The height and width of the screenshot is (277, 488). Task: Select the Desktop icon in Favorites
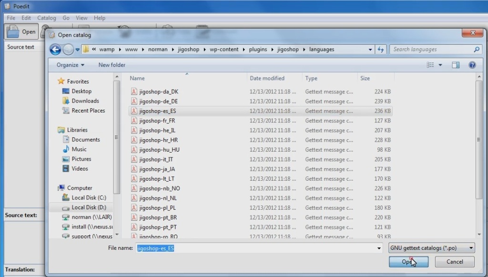81,91
